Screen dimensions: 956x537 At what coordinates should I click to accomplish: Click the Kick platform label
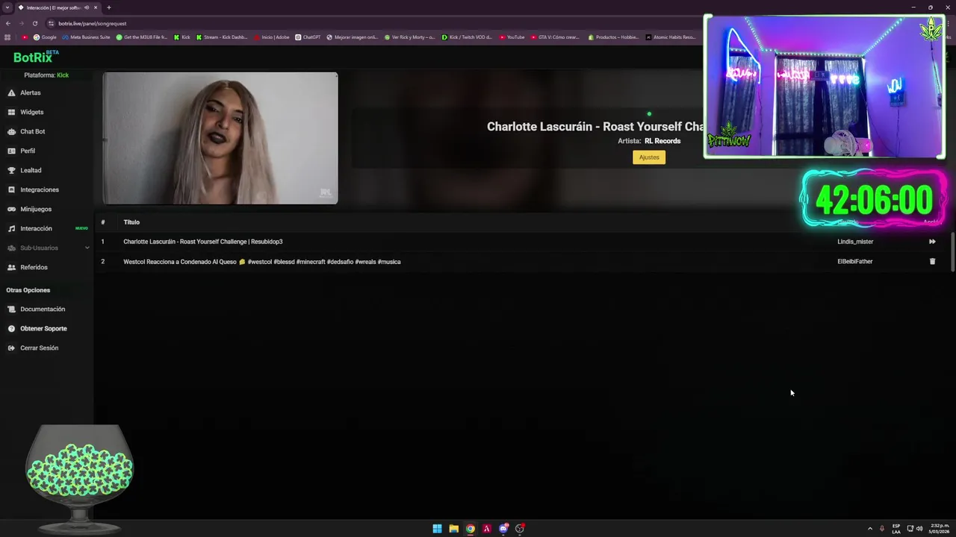coord(63,75)
